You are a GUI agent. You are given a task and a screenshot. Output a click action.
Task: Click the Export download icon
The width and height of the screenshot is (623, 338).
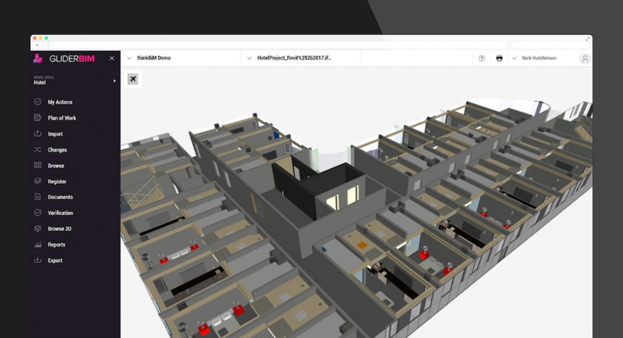coord(38,260)
